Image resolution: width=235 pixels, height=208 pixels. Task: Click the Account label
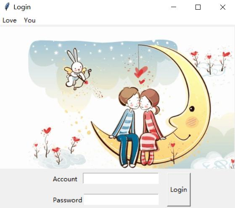point(65,179)
